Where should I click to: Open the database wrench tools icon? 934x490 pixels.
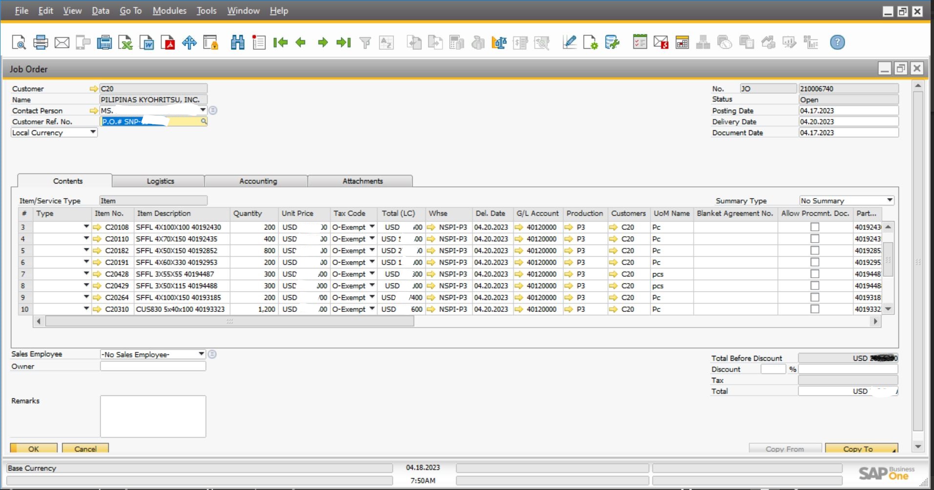(x=612, y=42)
